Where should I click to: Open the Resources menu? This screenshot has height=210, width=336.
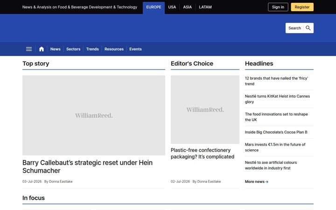pos(114,49)
